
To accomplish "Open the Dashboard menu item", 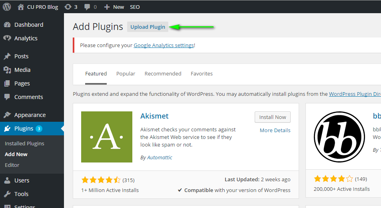I will pos(29,25).
